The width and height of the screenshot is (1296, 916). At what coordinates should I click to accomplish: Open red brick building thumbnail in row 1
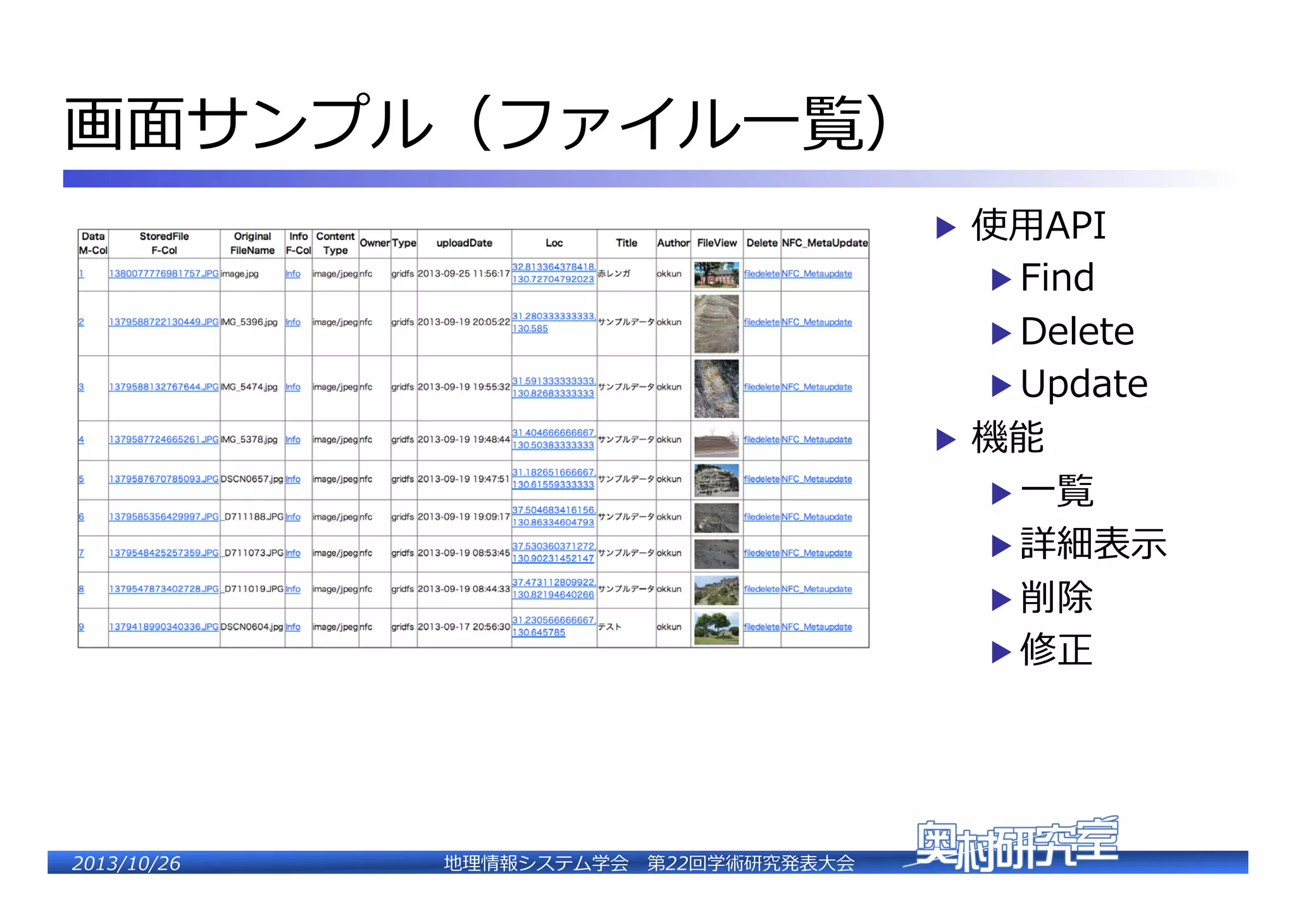(716, 274)
